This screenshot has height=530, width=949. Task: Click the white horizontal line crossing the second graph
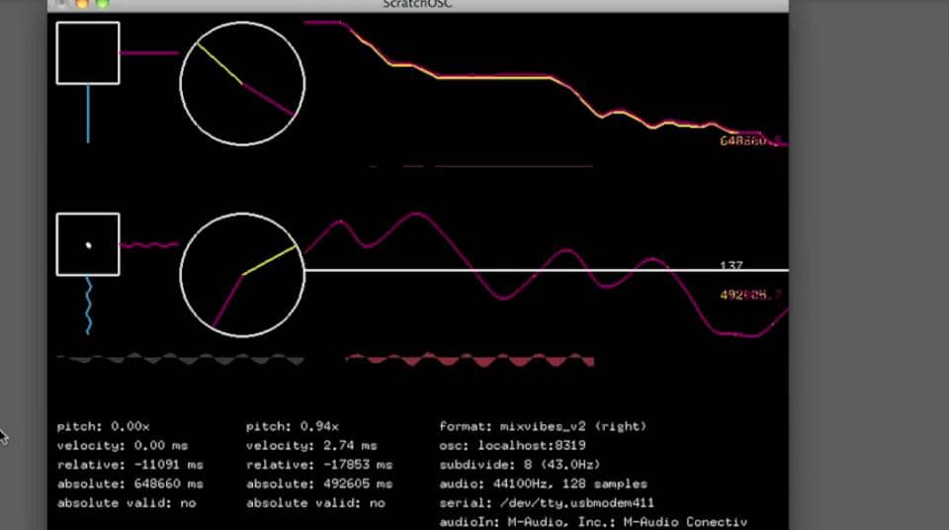tap(547, 270)
